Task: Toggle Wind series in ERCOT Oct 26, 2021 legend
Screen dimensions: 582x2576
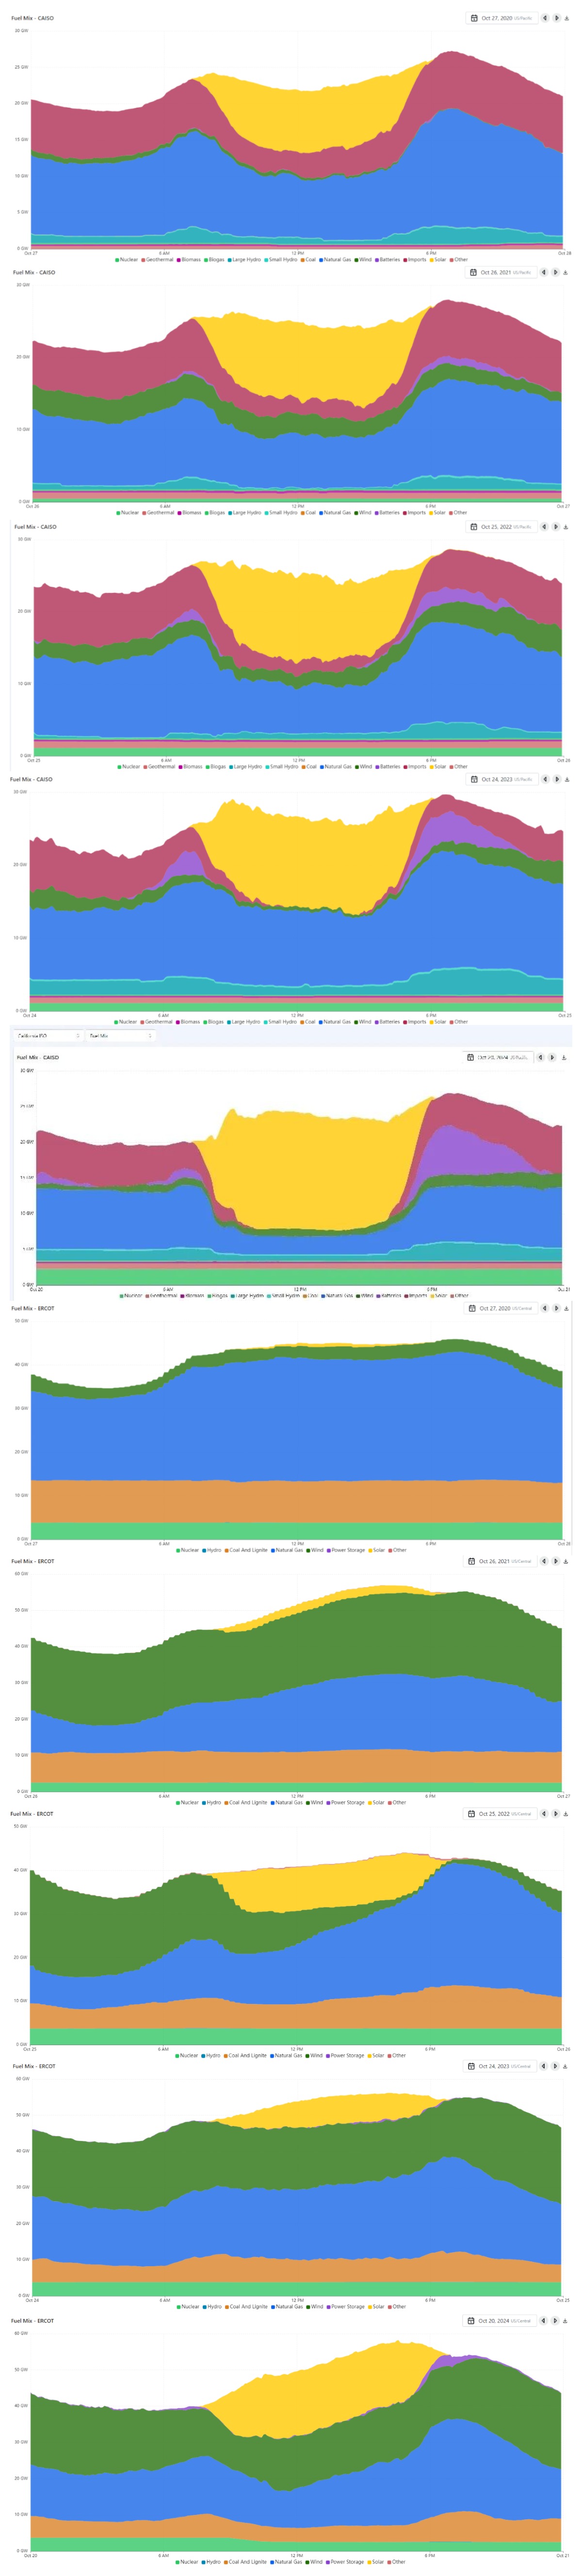Action: (316, 1802)
